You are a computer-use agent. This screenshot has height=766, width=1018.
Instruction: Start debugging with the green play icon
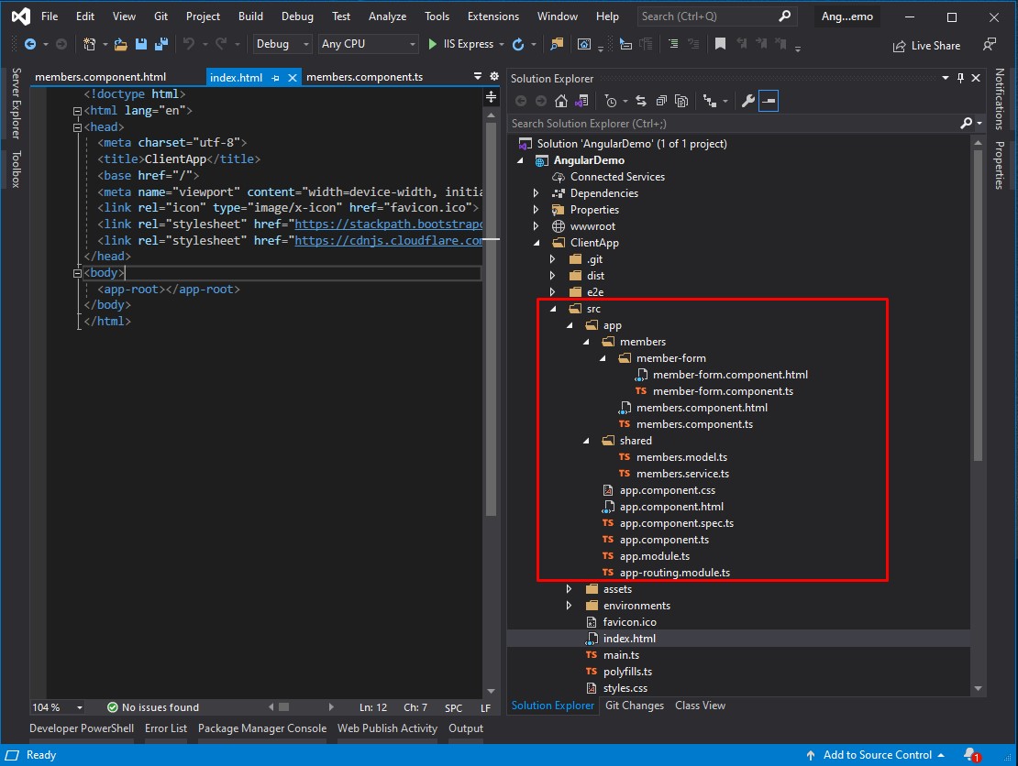(x=433, y=44)
